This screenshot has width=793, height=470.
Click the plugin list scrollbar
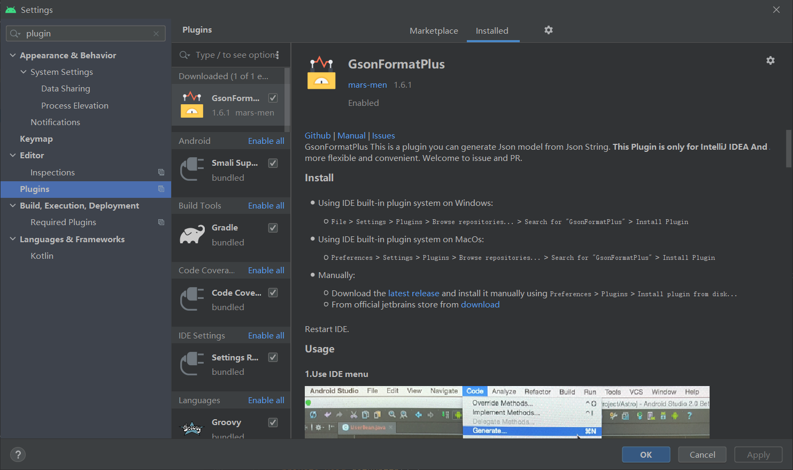[288, 100]
